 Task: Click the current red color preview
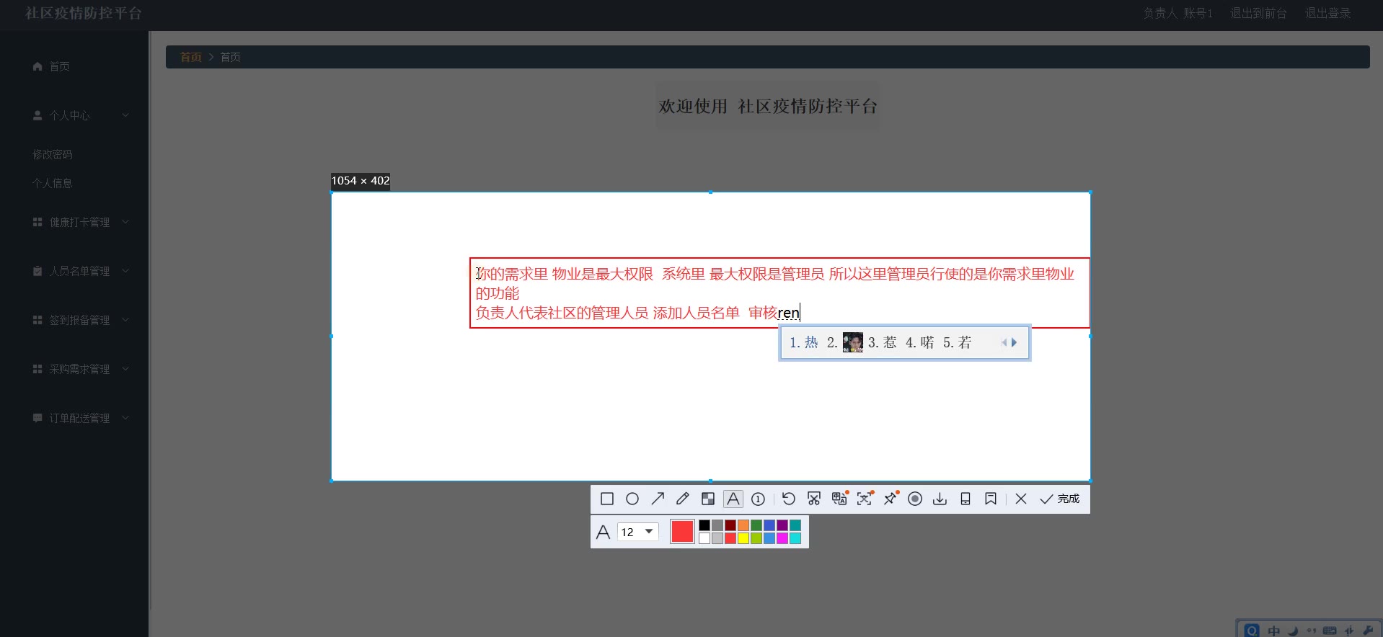[682, 532]
